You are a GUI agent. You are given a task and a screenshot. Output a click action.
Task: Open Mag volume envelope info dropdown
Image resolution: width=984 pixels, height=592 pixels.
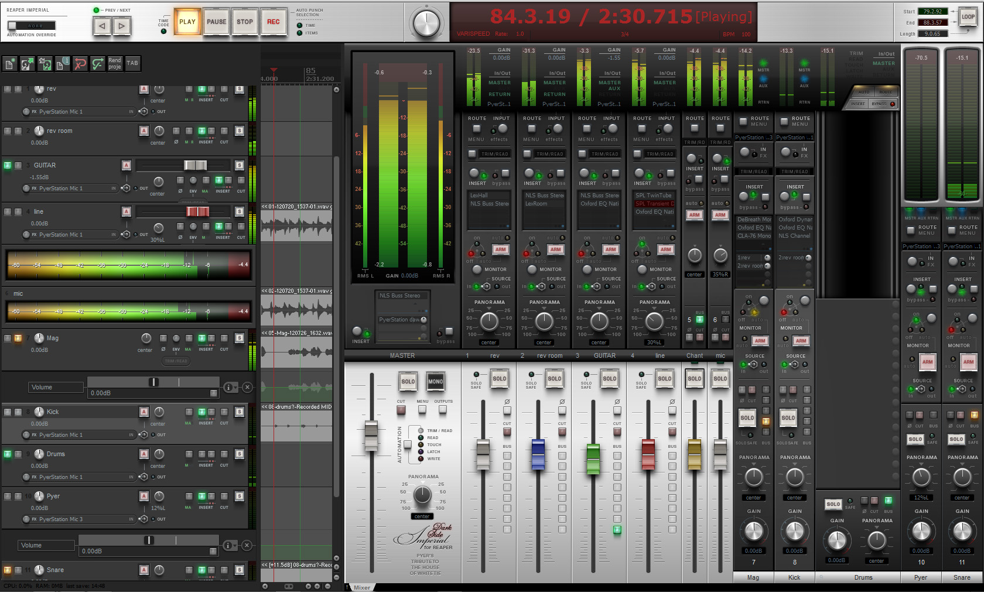click(x=230, y=387)
